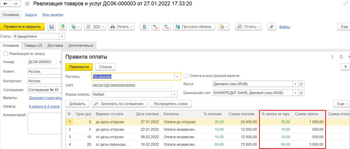
Task: Expand the Статус dropdown
Action: (62, 36)
